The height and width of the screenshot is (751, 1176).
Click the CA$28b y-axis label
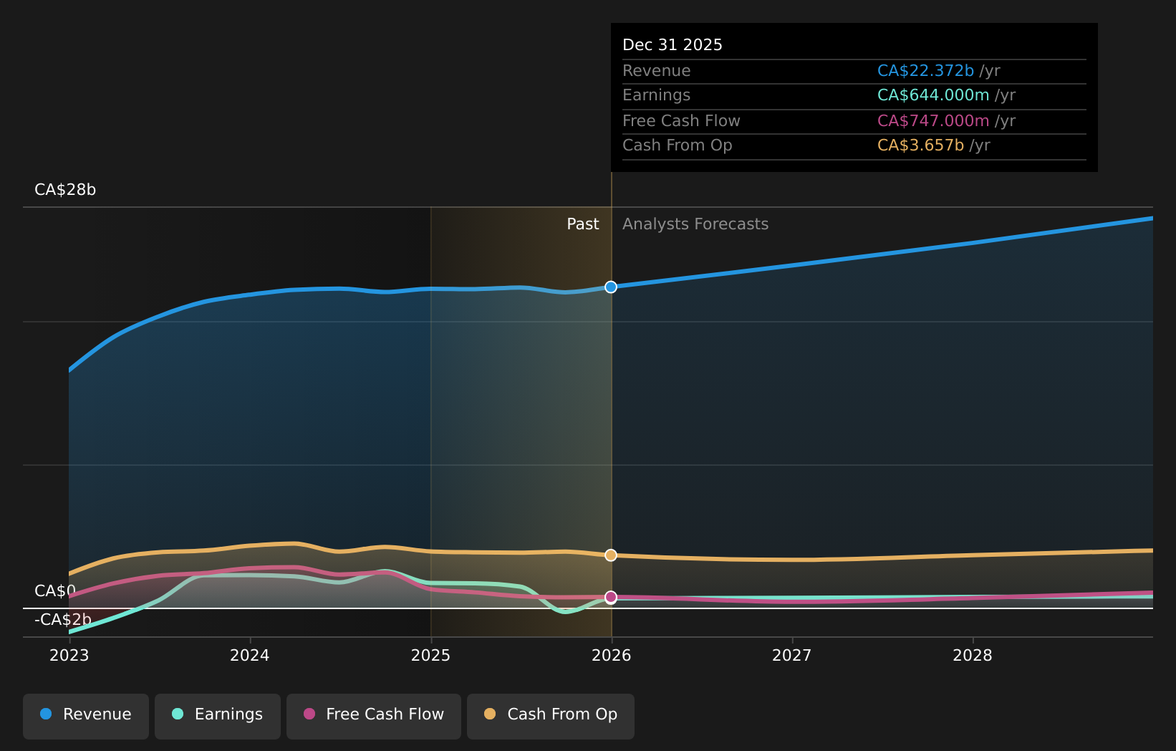65,190
